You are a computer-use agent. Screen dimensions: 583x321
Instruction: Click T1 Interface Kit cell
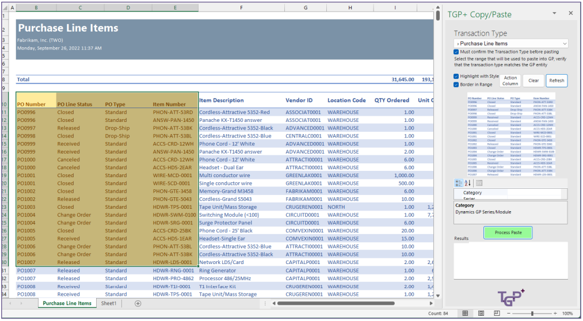(x=241, y=286)
